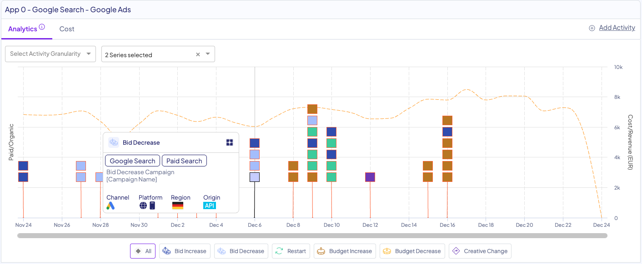Toggle the Budget Decrease activity filter
This screenshot has width=642, height=264.
(412, 251)
